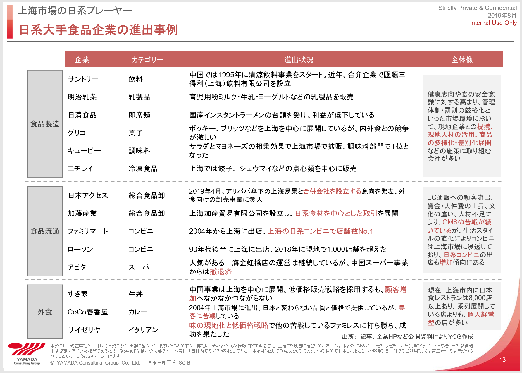Click the company name すき家
This screenshot has width=522, height=373.
point(78,294)
